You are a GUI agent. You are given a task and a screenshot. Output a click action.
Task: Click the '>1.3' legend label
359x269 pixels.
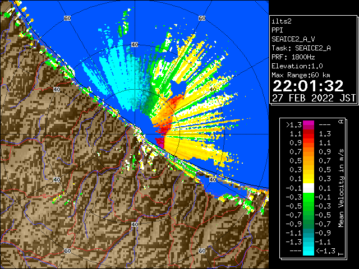click(x=294, y=125)
